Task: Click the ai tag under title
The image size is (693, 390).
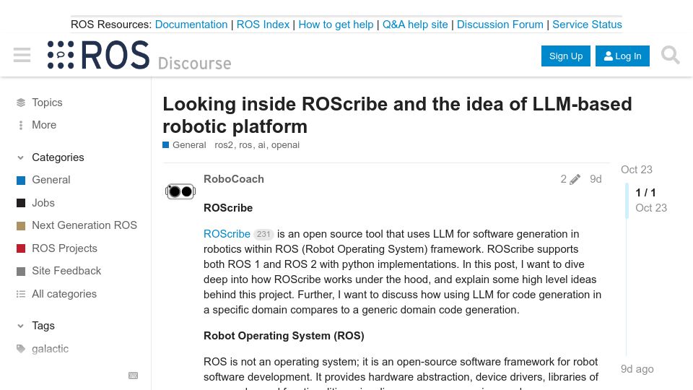Action: tap(261, 145)
